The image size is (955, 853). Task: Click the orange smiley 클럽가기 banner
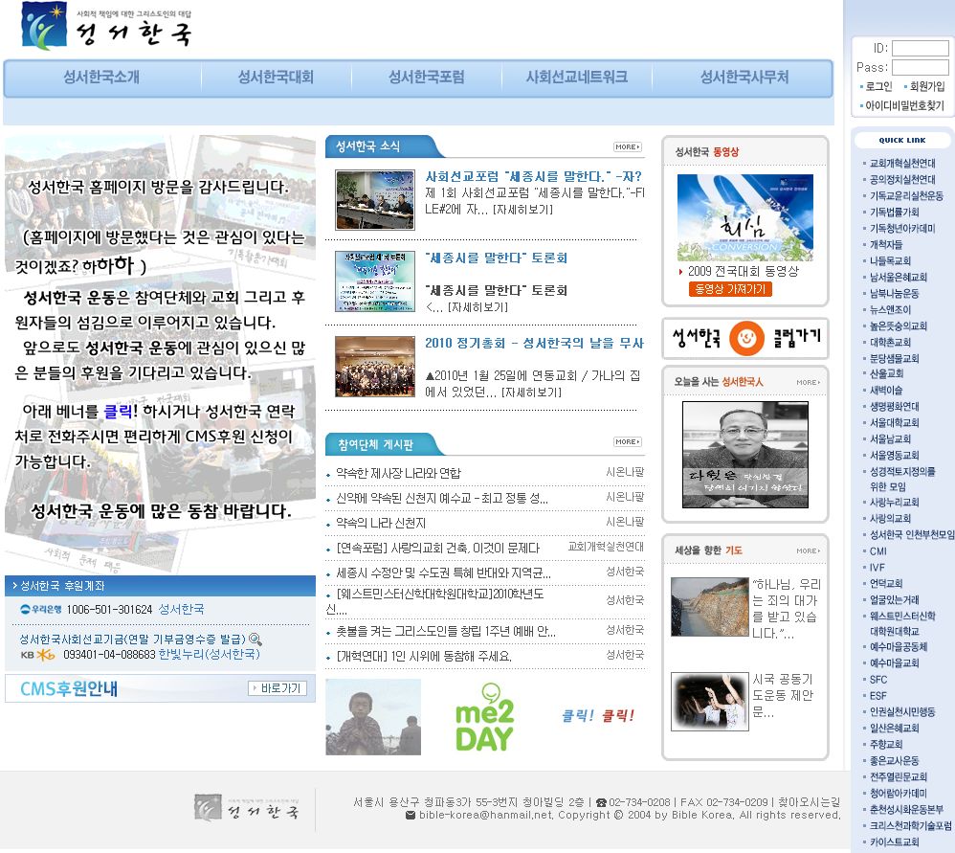[x=744, y=337]
